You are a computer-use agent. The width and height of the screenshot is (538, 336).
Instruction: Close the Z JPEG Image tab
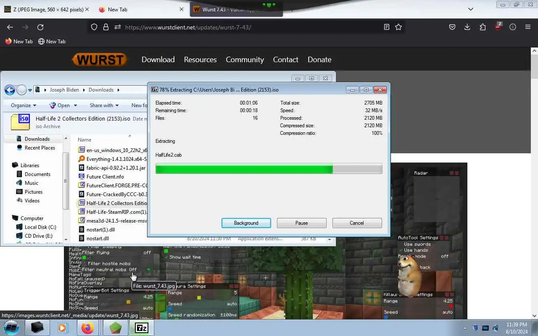coord(87,9)
